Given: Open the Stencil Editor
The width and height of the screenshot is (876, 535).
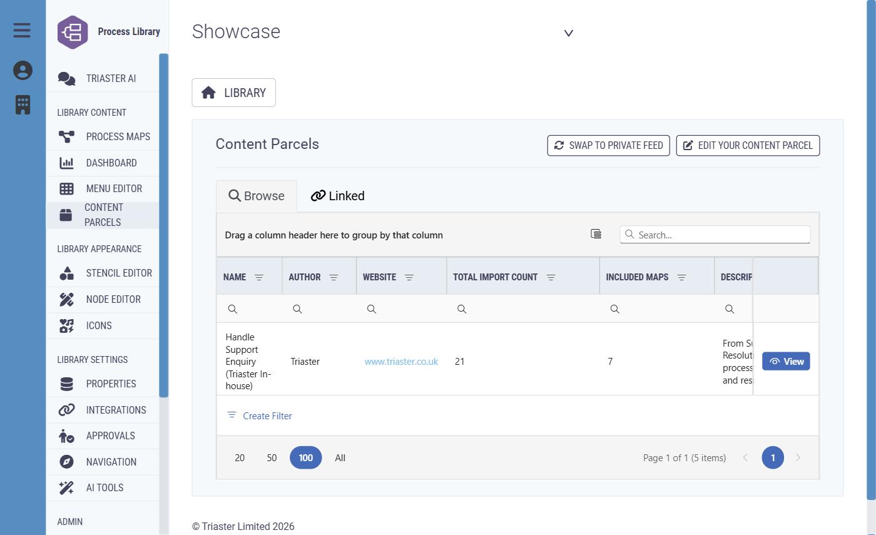Looking at the screenshot, I should pyautogui.click(x=103, y=273).
